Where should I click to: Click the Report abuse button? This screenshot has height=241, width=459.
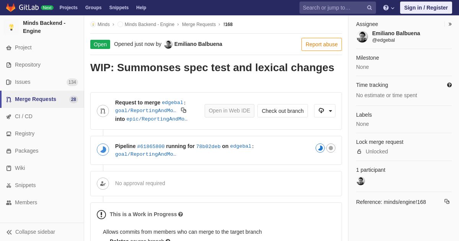click(322, 44)
